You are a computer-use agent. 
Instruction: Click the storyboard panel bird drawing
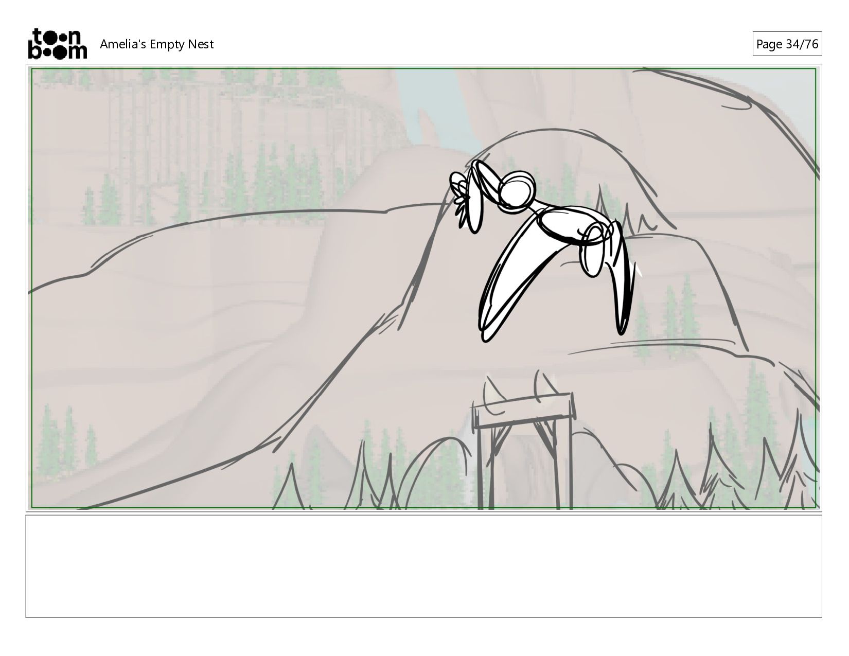coord(545,250)
